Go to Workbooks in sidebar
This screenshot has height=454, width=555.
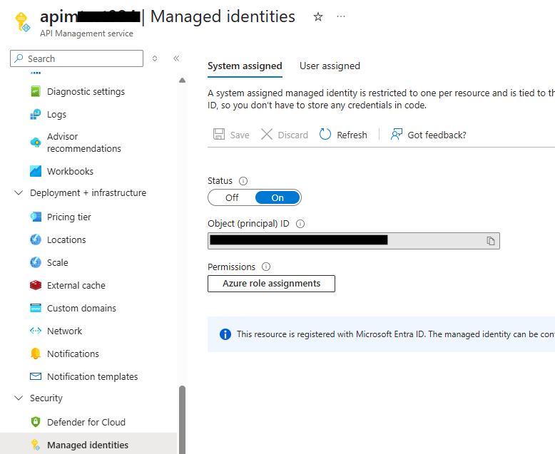coord(70,171)
